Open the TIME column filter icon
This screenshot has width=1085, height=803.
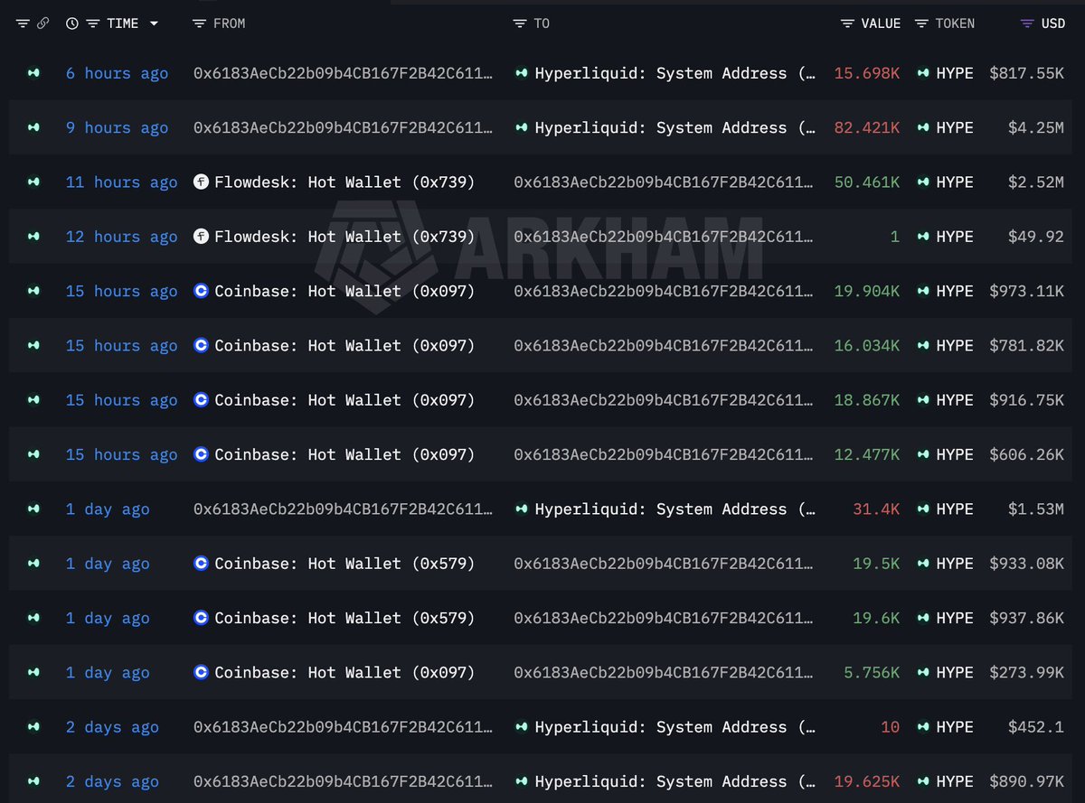pos(93,23)
